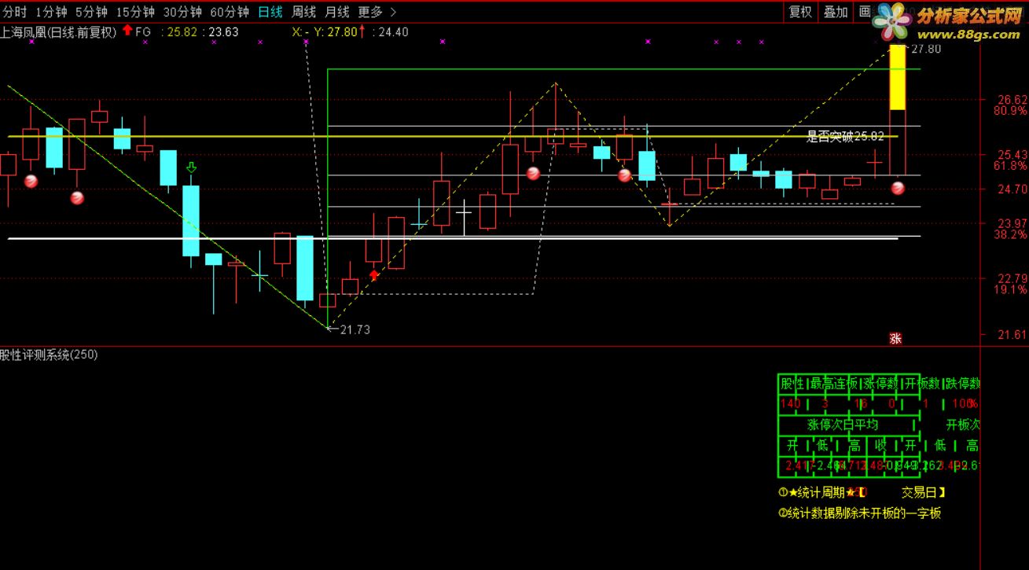Click the 股性评测系统(250) indicator title
The image size is (1029, 570).
pos(49,355)
